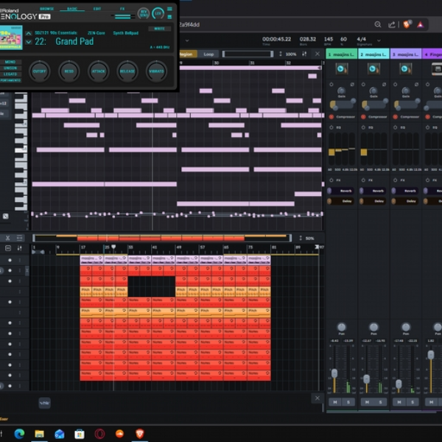This screenshot has height=442, width=442.
Task: Open the Opera browser taskbar icon
Action: (99, 434)
